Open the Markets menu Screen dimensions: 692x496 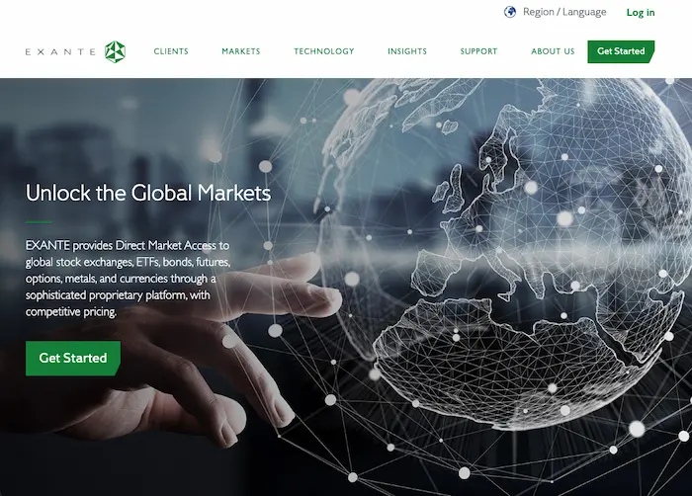241,51
